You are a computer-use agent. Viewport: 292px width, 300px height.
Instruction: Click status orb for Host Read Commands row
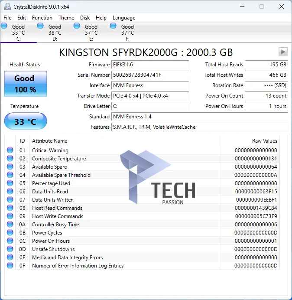(x=10, y=208)
